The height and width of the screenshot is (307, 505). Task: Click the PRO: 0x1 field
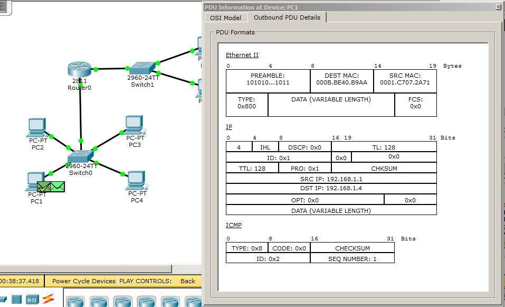point(304,168)
